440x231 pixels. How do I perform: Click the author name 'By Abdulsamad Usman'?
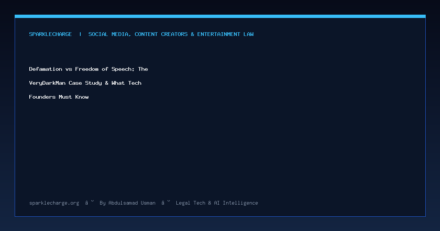click(x=128, y=203)
